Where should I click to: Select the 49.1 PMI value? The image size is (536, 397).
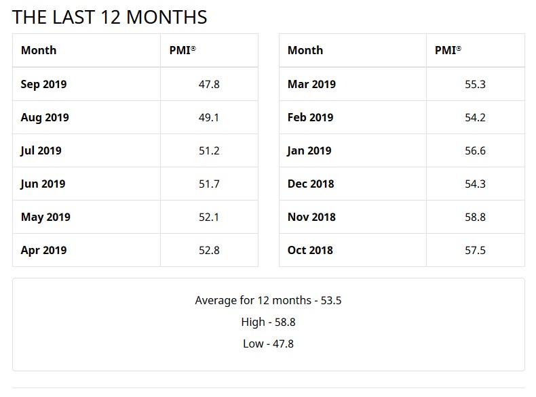209,117
